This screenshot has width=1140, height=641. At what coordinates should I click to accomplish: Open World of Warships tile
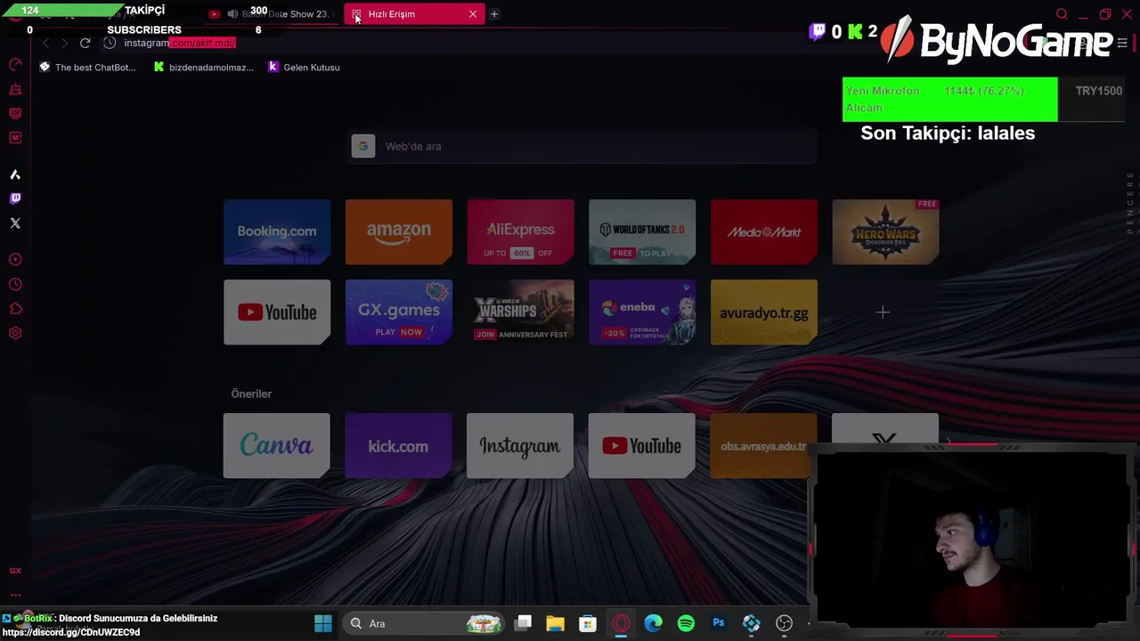pos(521,312)
